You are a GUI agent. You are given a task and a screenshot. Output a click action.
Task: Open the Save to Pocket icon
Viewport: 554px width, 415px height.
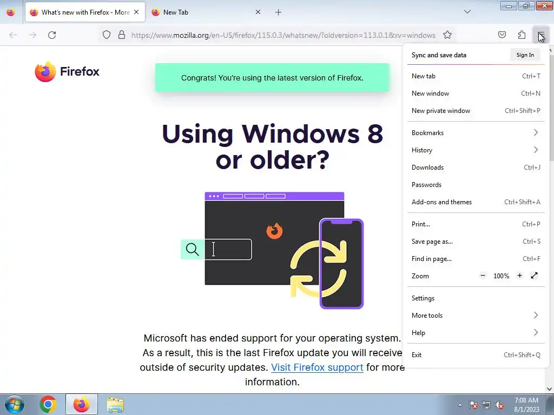point(502,35)
